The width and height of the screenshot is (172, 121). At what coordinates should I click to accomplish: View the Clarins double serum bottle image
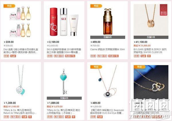(107, 21)
